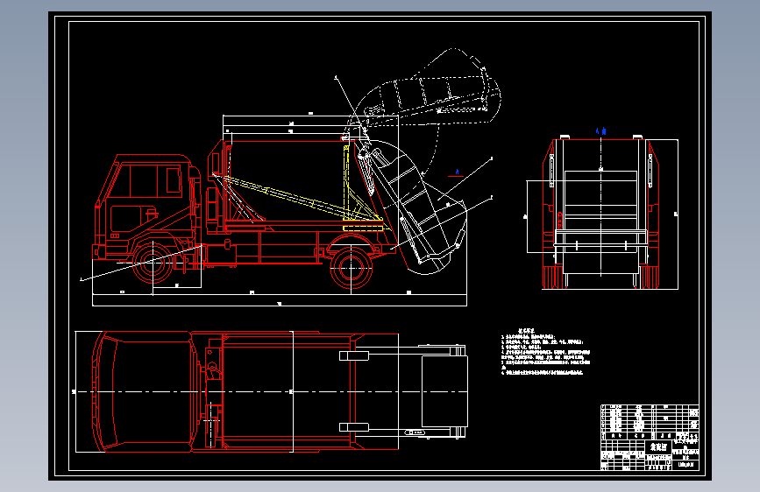Click the blue section marker beside the rear loader
This screenshot has height=492, width=760.
pos(456,172)
